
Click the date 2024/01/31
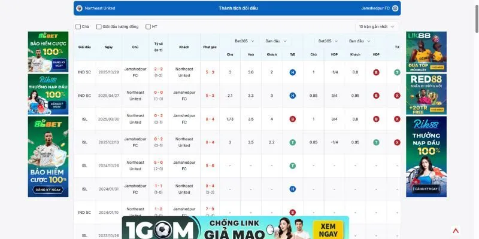point(108,189)
